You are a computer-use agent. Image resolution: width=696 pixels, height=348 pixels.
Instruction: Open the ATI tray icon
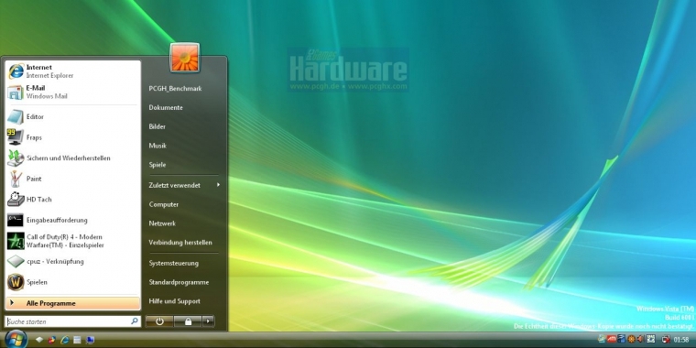pos(611,339)
